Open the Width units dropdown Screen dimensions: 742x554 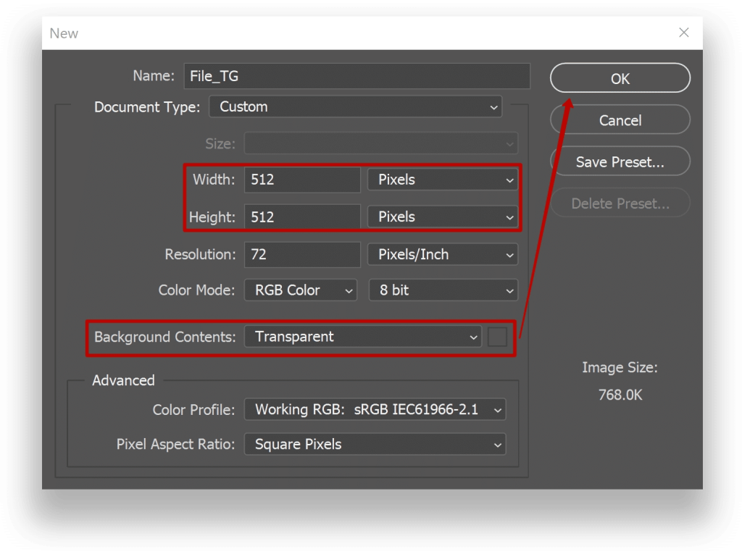pyautogui.click(x=443, y=180)
